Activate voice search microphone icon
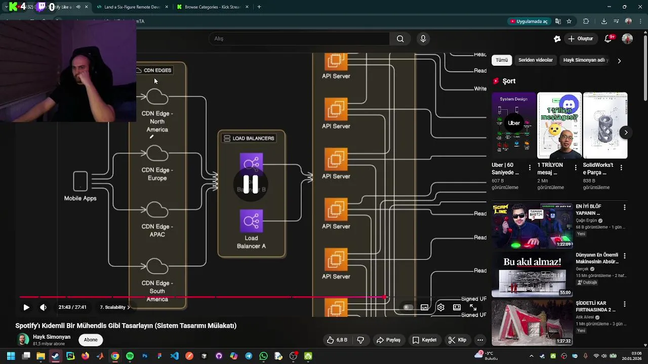Screen dimensions: 648x364 pyautogui.click(x=423, y=38)
